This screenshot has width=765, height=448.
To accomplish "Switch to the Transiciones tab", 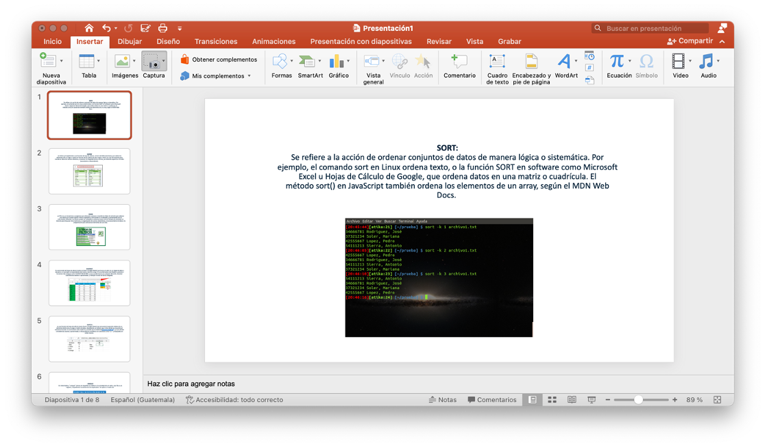I will [216, 42].
